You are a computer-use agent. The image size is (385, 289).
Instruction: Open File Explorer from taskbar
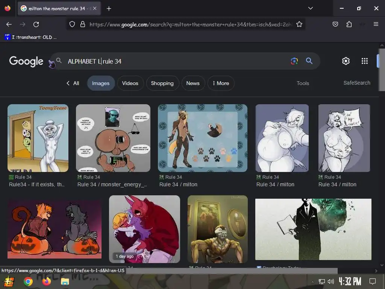click(65, 281)
